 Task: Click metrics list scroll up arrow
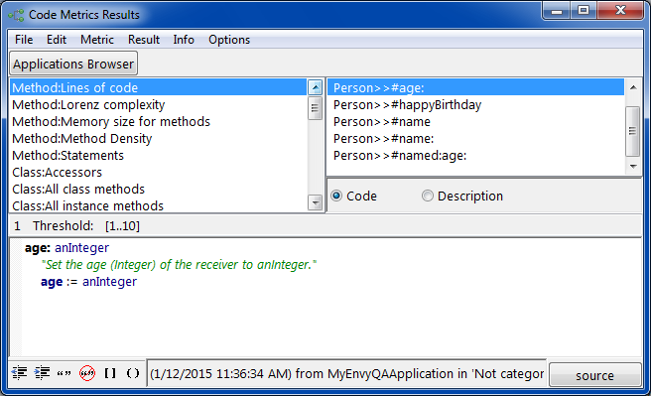coord(316,87)
